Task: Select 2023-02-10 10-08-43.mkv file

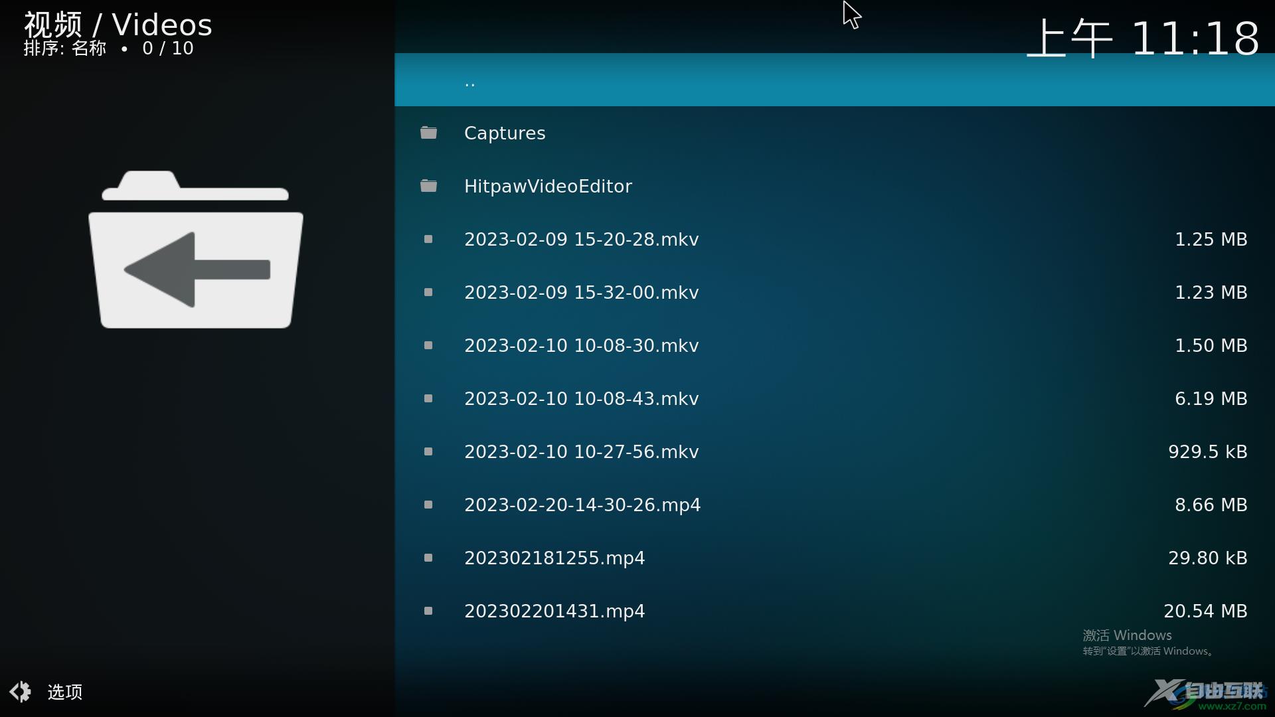Action: [835, 398]
